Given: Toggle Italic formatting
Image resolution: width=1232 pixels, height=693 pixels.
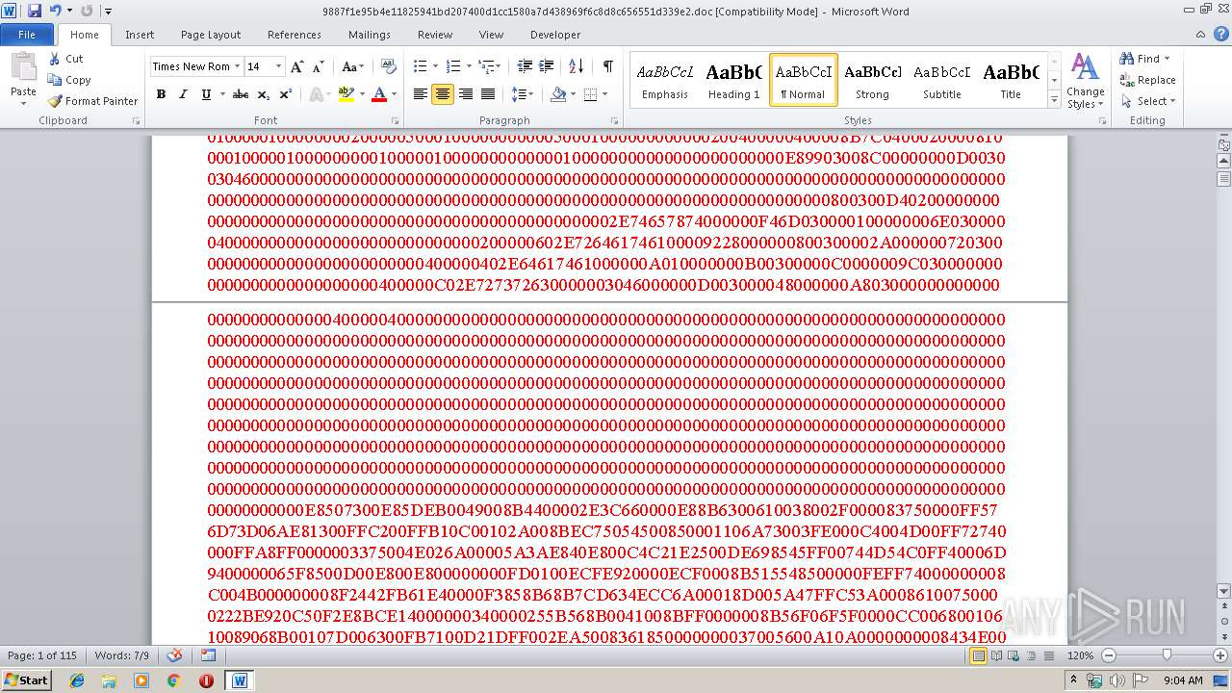Looking at the screenshot, I should click(x=183, y=94).
